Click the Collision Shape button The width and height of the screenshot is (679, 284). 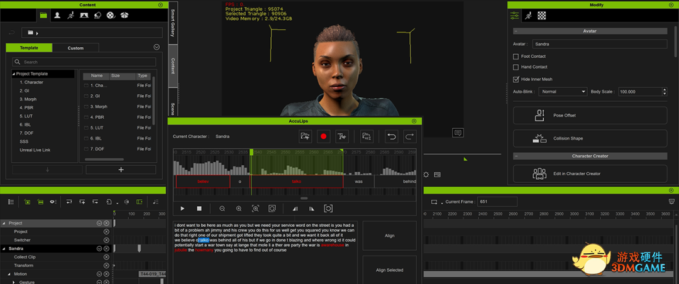[590, 138]
